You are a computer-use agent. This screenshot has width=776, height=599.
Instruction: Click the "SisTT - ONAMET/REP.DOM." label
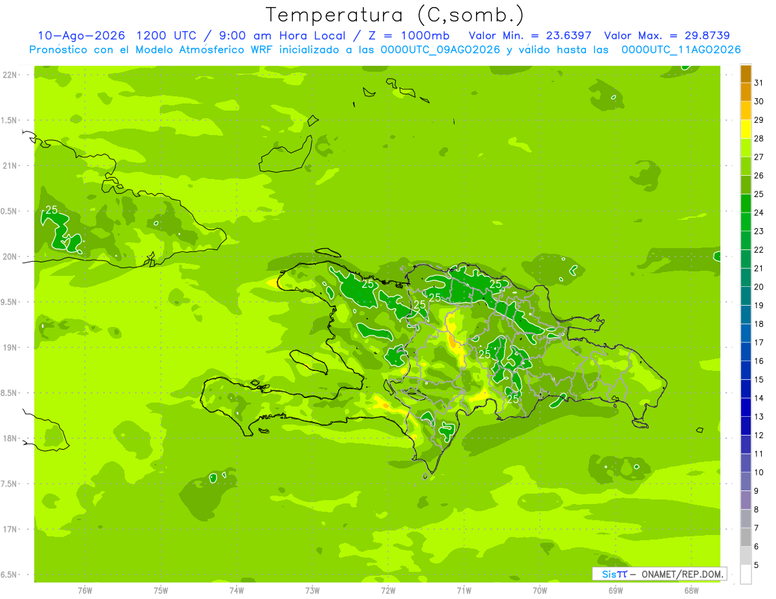(660, 574)
